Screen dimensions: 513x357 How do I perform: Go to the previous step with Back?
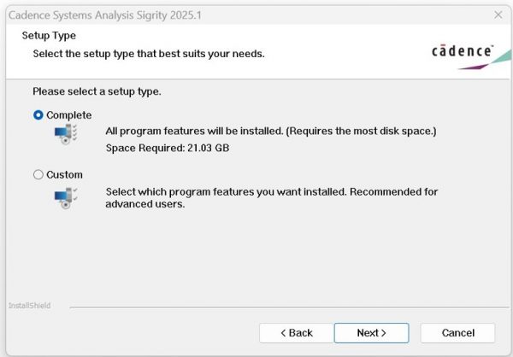coord(297,333)
